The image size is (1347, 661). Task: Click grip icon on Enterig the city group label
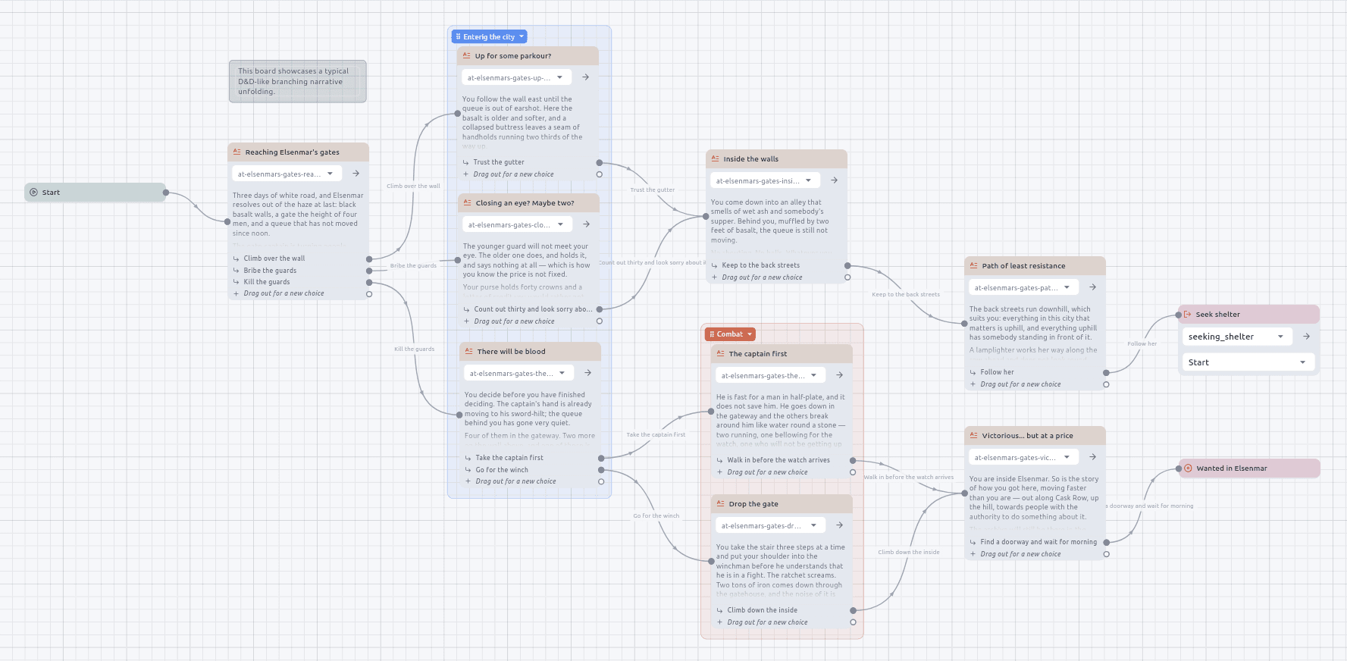tap(458, 36)
